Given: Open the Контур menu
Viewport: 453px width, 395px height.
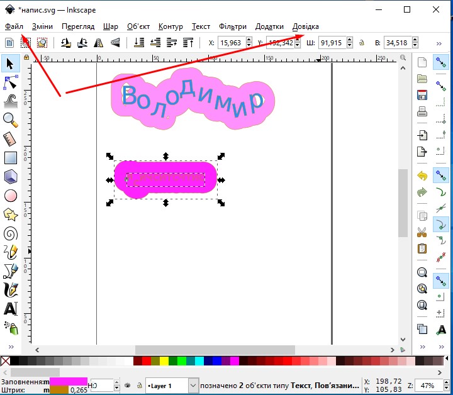Looking at the screenshot, I should [171, 26].
